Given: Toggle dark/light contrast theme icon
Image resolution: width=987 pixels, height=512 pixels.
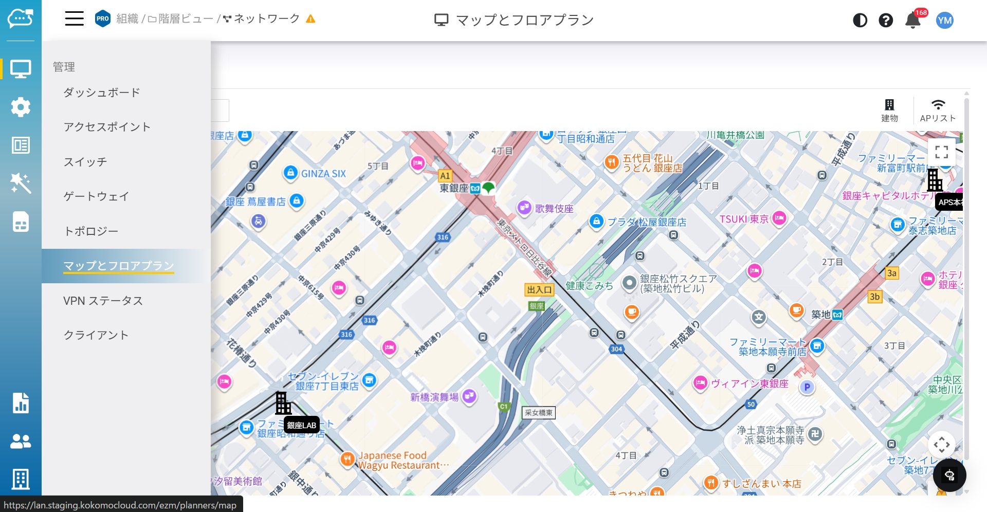Looking at the screenshot, I should 860,20.
